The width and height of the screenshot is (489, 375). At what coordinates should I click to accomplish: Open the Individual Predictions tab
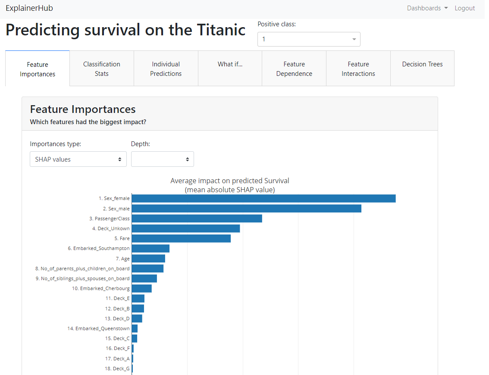(166, 69)
